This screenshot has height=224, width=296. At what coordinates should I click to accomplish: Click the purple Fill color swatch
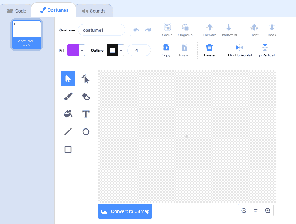pyautogui.click(x=73, y=50)
